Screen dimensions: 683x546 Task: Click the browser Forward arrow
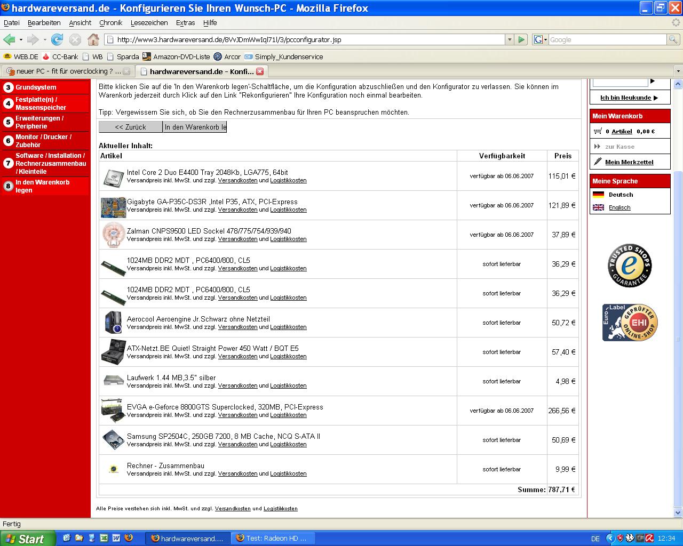click(33, 39)
